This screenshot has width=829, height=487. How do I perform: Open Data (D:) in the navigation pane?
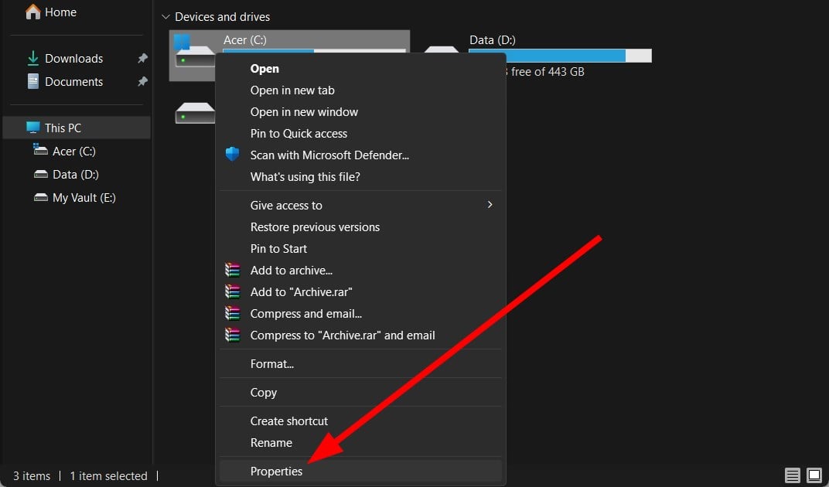pos(77,174)
